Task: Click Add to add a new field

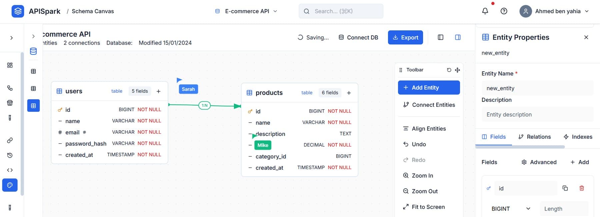Action: click(580, 162)
